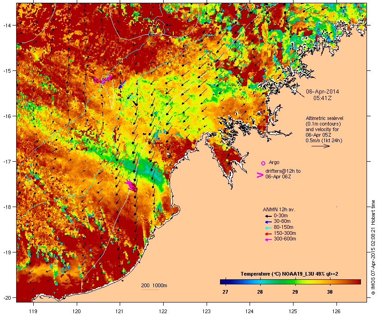Screen dimensions: 379x315
Task: Click the magenta drifter track near -15.2 latitude
Action: (x=103, y=79)
